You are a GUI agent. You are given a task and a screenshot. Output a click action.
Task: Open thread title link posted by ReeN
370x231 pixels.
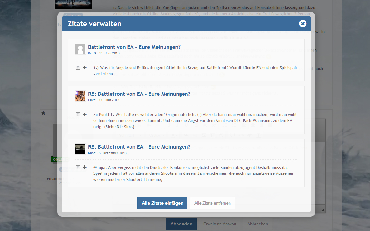tap(134, 47)
